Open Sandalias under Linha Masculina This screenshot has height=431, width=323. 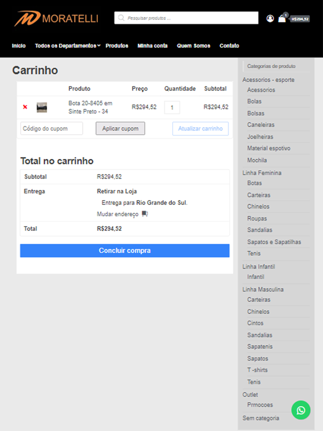point(260,335)
